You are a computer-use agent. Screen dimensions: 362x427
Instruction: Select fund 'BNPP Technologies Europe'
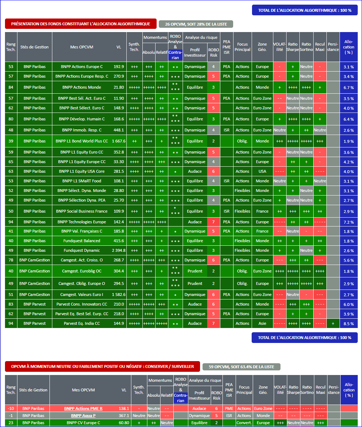(82, 222)
